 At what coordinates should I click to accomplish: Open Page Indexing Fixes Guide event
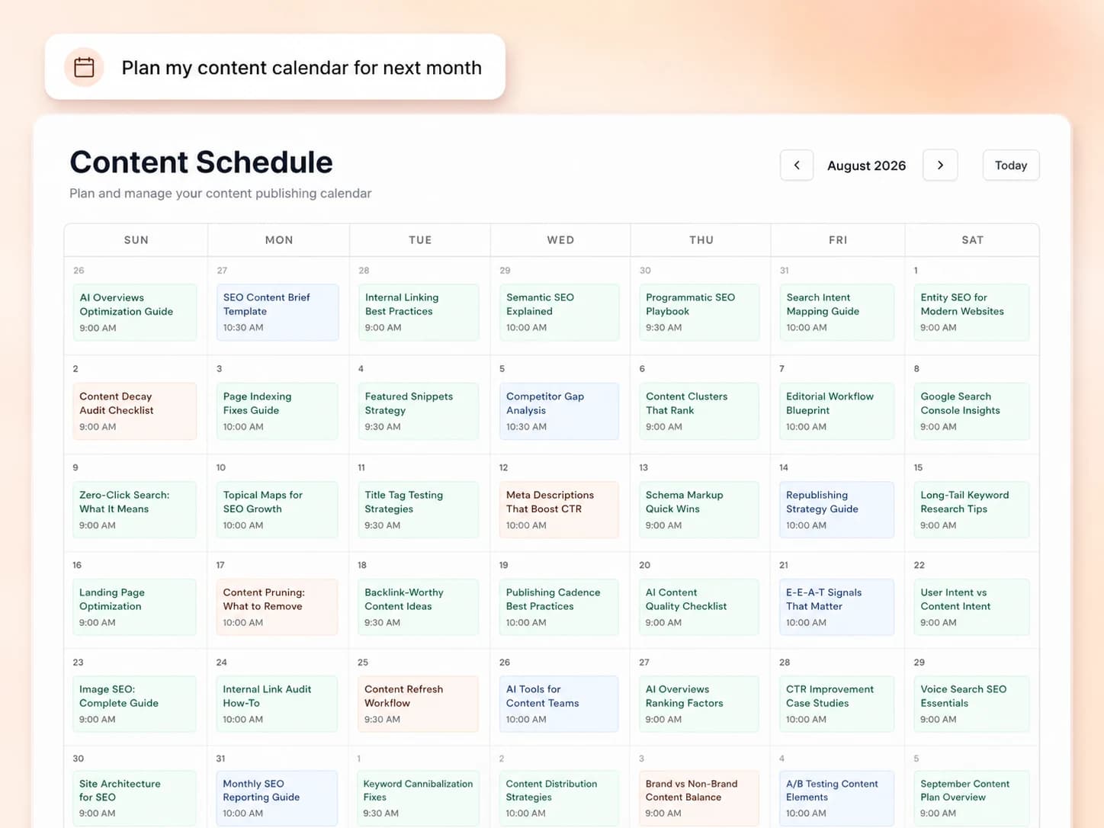[278, 412]
